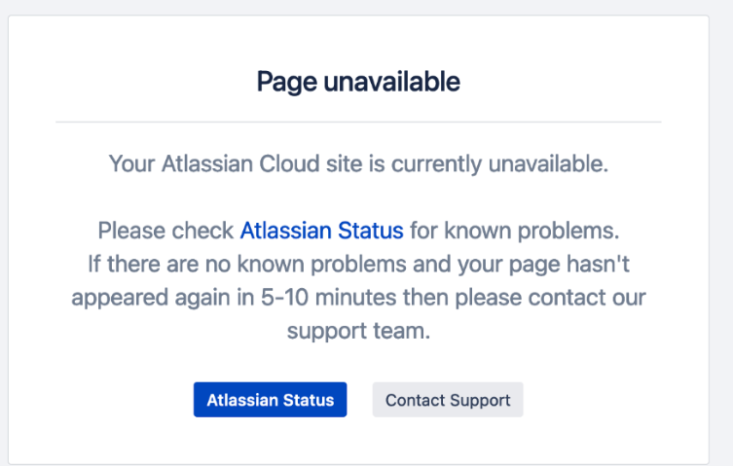Click the horizontal divider under the heading

pos(358,122)
